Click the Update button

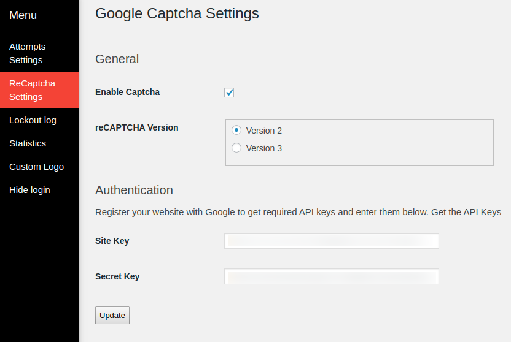(x=112, y=316)
